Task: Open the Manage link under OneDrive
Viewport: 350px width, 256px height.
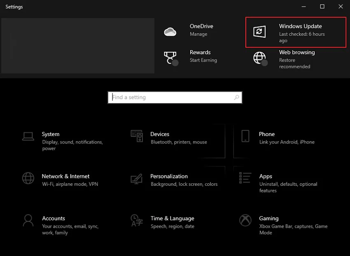Action: (x=198, y=34)
